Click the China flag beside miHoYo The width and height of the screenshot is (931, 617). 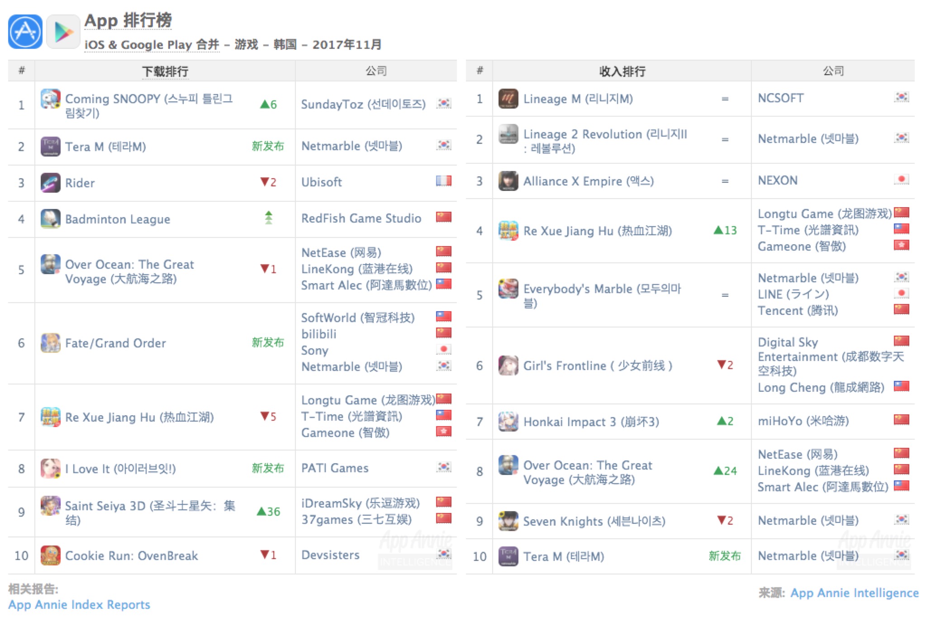902,420
